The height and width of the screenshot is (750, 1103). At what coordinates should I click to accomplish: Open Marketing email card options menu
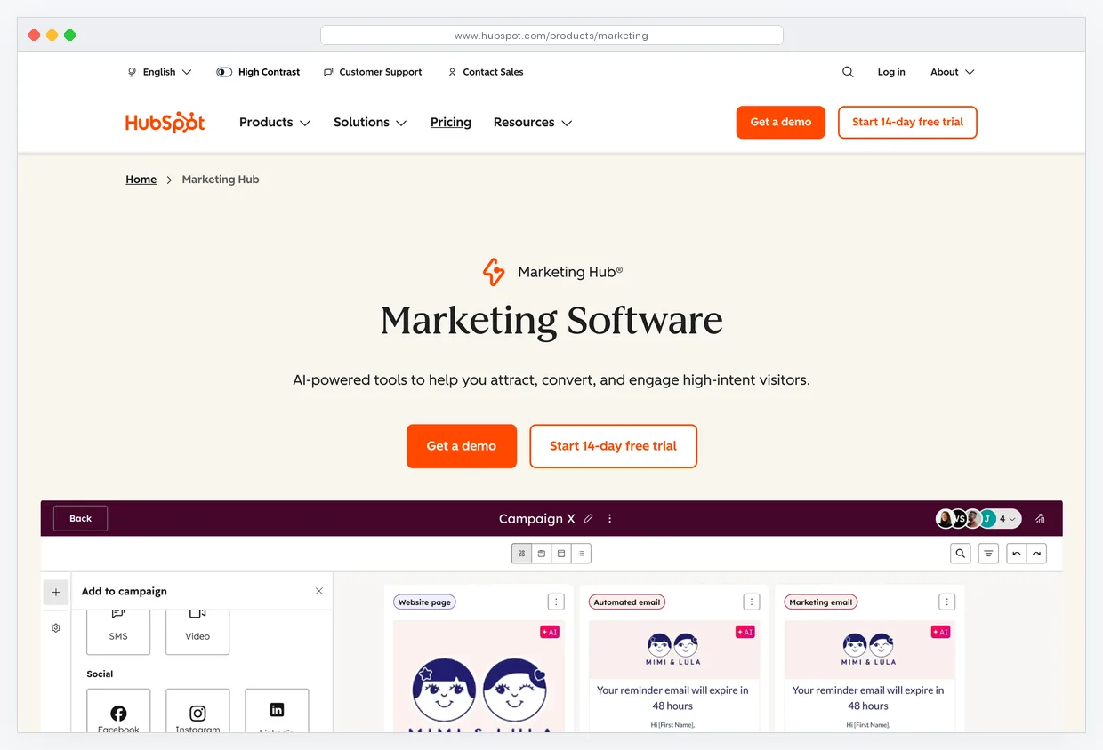click(x=947, y=602)
